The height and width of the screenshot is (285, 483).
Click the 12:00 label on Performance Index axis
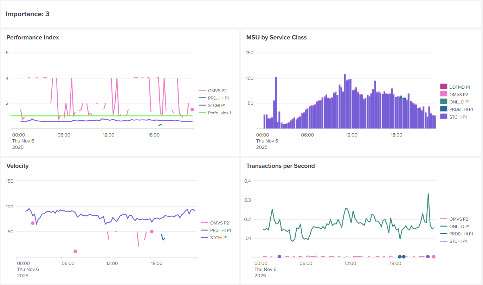click(x=108, y=135)
